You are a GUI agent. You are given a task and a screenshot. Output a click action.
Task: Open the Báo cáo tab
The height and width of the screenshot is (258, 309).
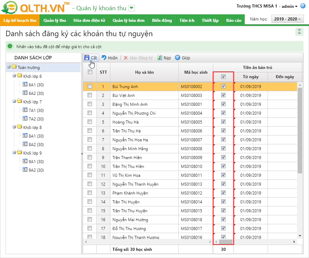pos(234,20)
